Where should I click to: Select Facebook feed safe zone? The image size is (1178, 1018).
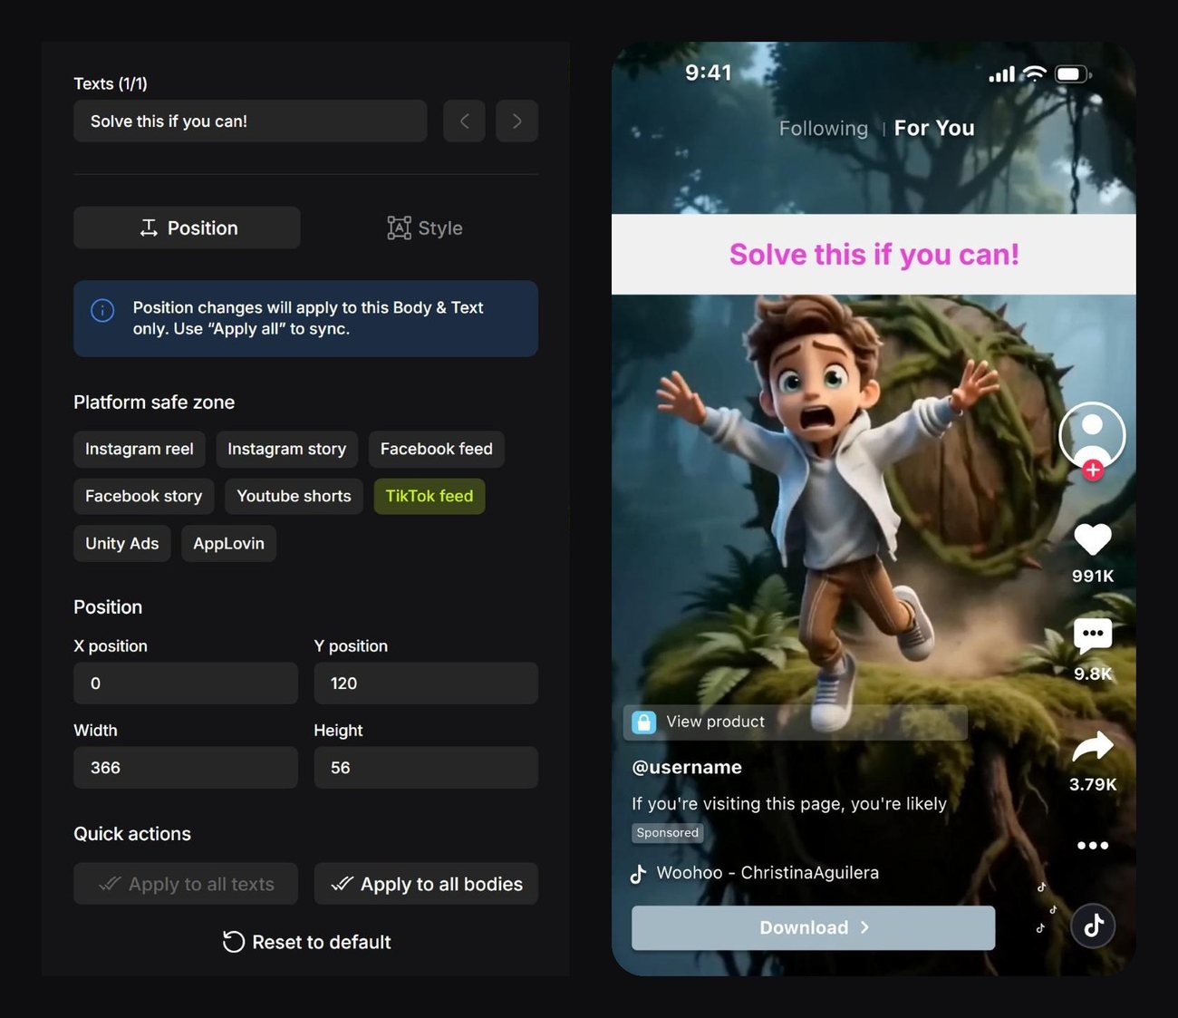(x=437, y=449)
